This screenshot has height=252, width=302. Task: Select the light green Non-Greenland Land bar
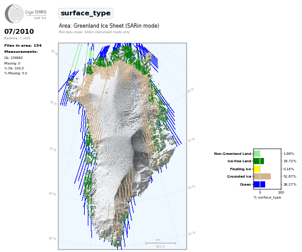[x=257, y=154]
